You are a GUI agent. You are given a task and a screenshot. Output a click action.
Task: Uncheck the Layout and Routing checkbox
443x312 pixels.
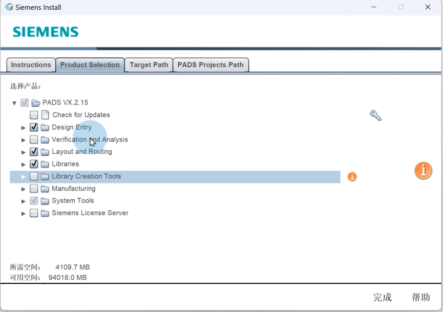(34, 152)
